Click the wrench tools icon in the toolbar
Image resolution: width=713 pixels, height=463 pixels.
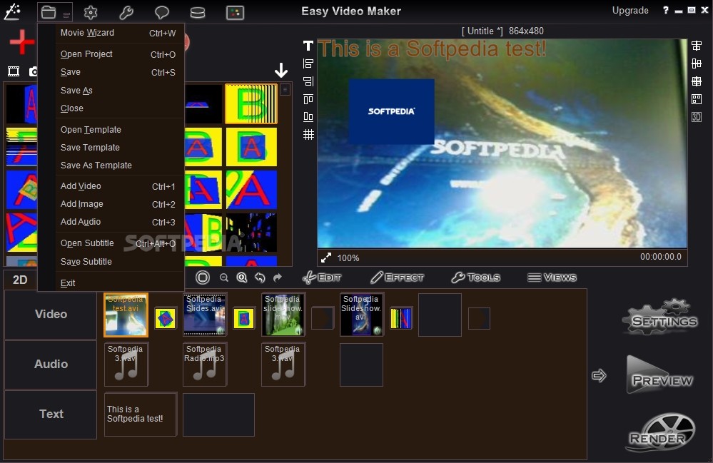(x=126, y=12)
